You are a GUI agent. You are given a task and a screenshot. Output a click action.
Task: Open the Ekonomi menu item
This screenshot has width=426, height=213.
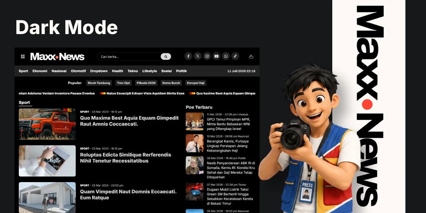40,71
